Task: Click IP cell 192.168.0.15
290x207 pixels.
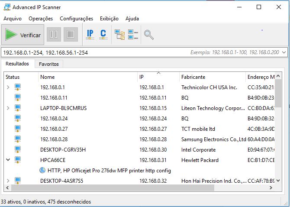Action: point(153,108)
